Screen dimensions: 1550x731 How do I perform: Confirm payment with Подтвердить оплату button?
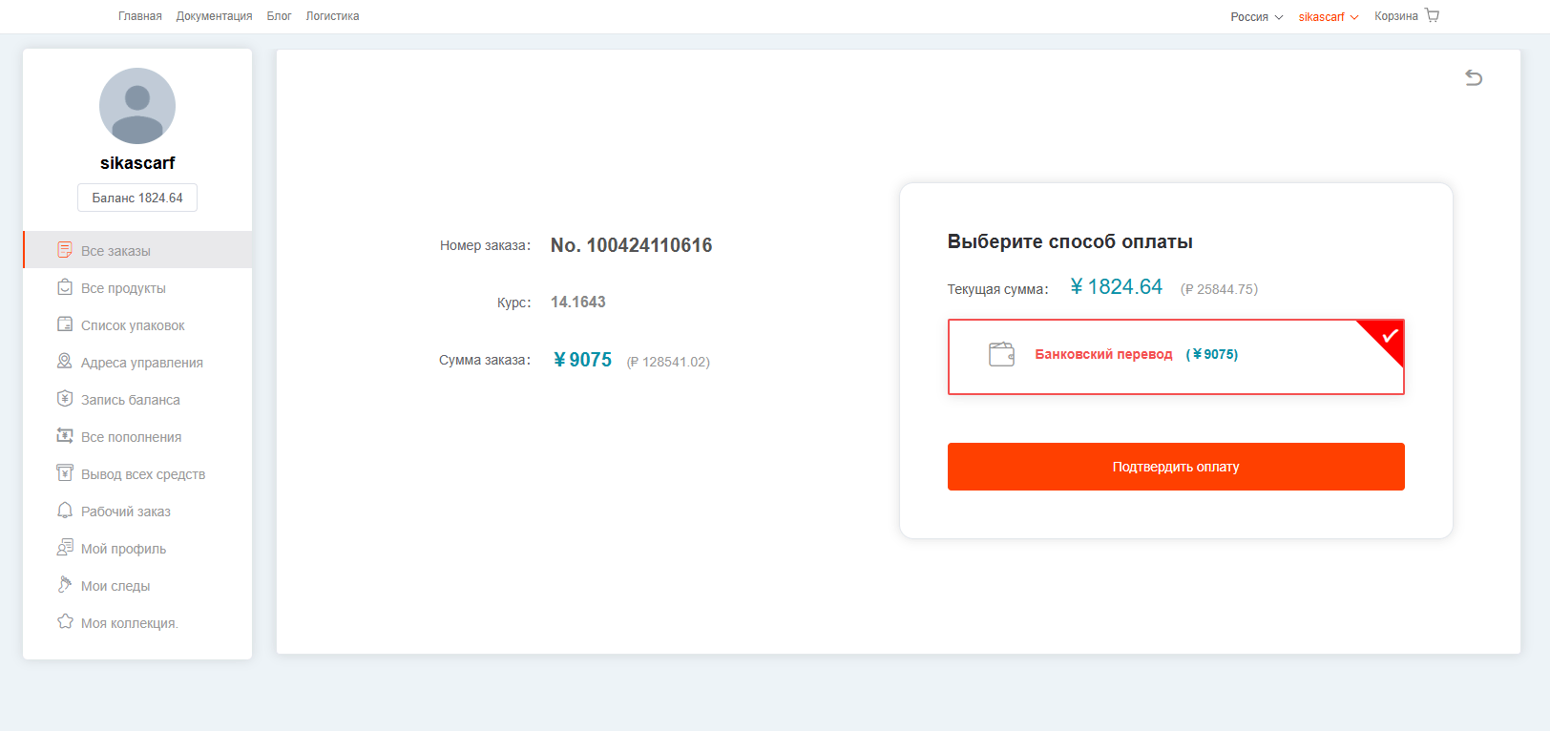point(1176,467)
